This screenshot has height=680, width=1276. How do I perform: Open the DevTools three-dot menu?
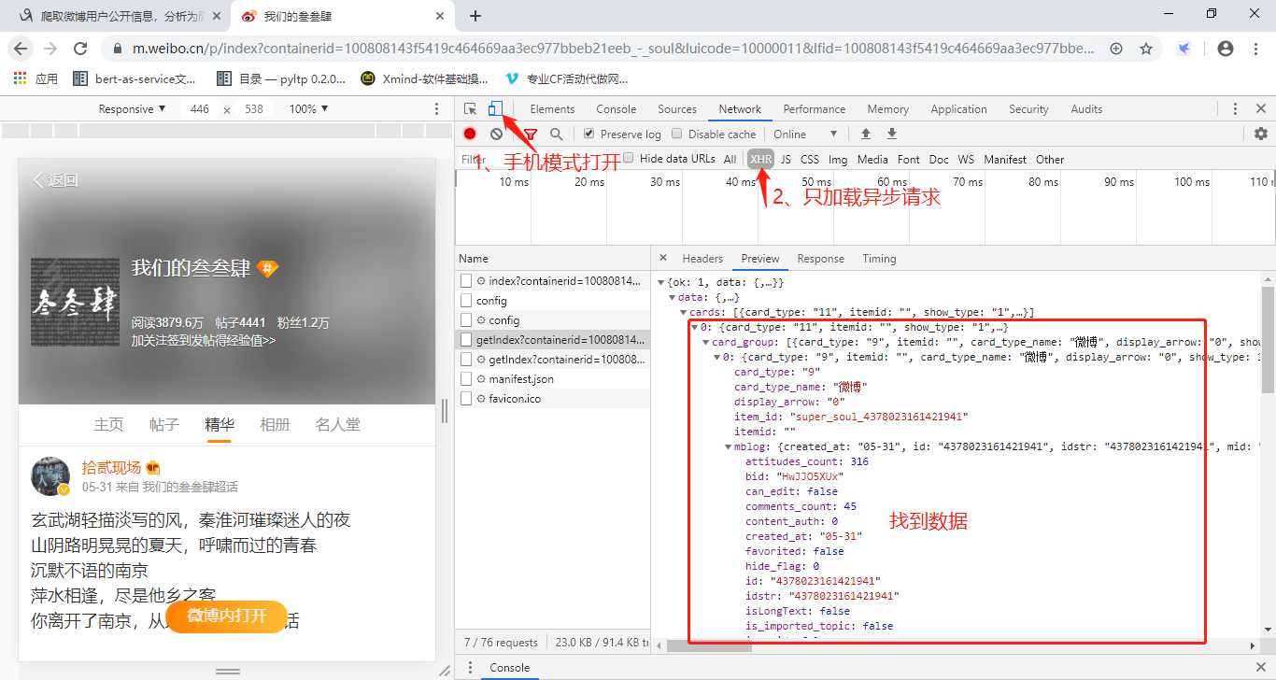coord(1235,109)
